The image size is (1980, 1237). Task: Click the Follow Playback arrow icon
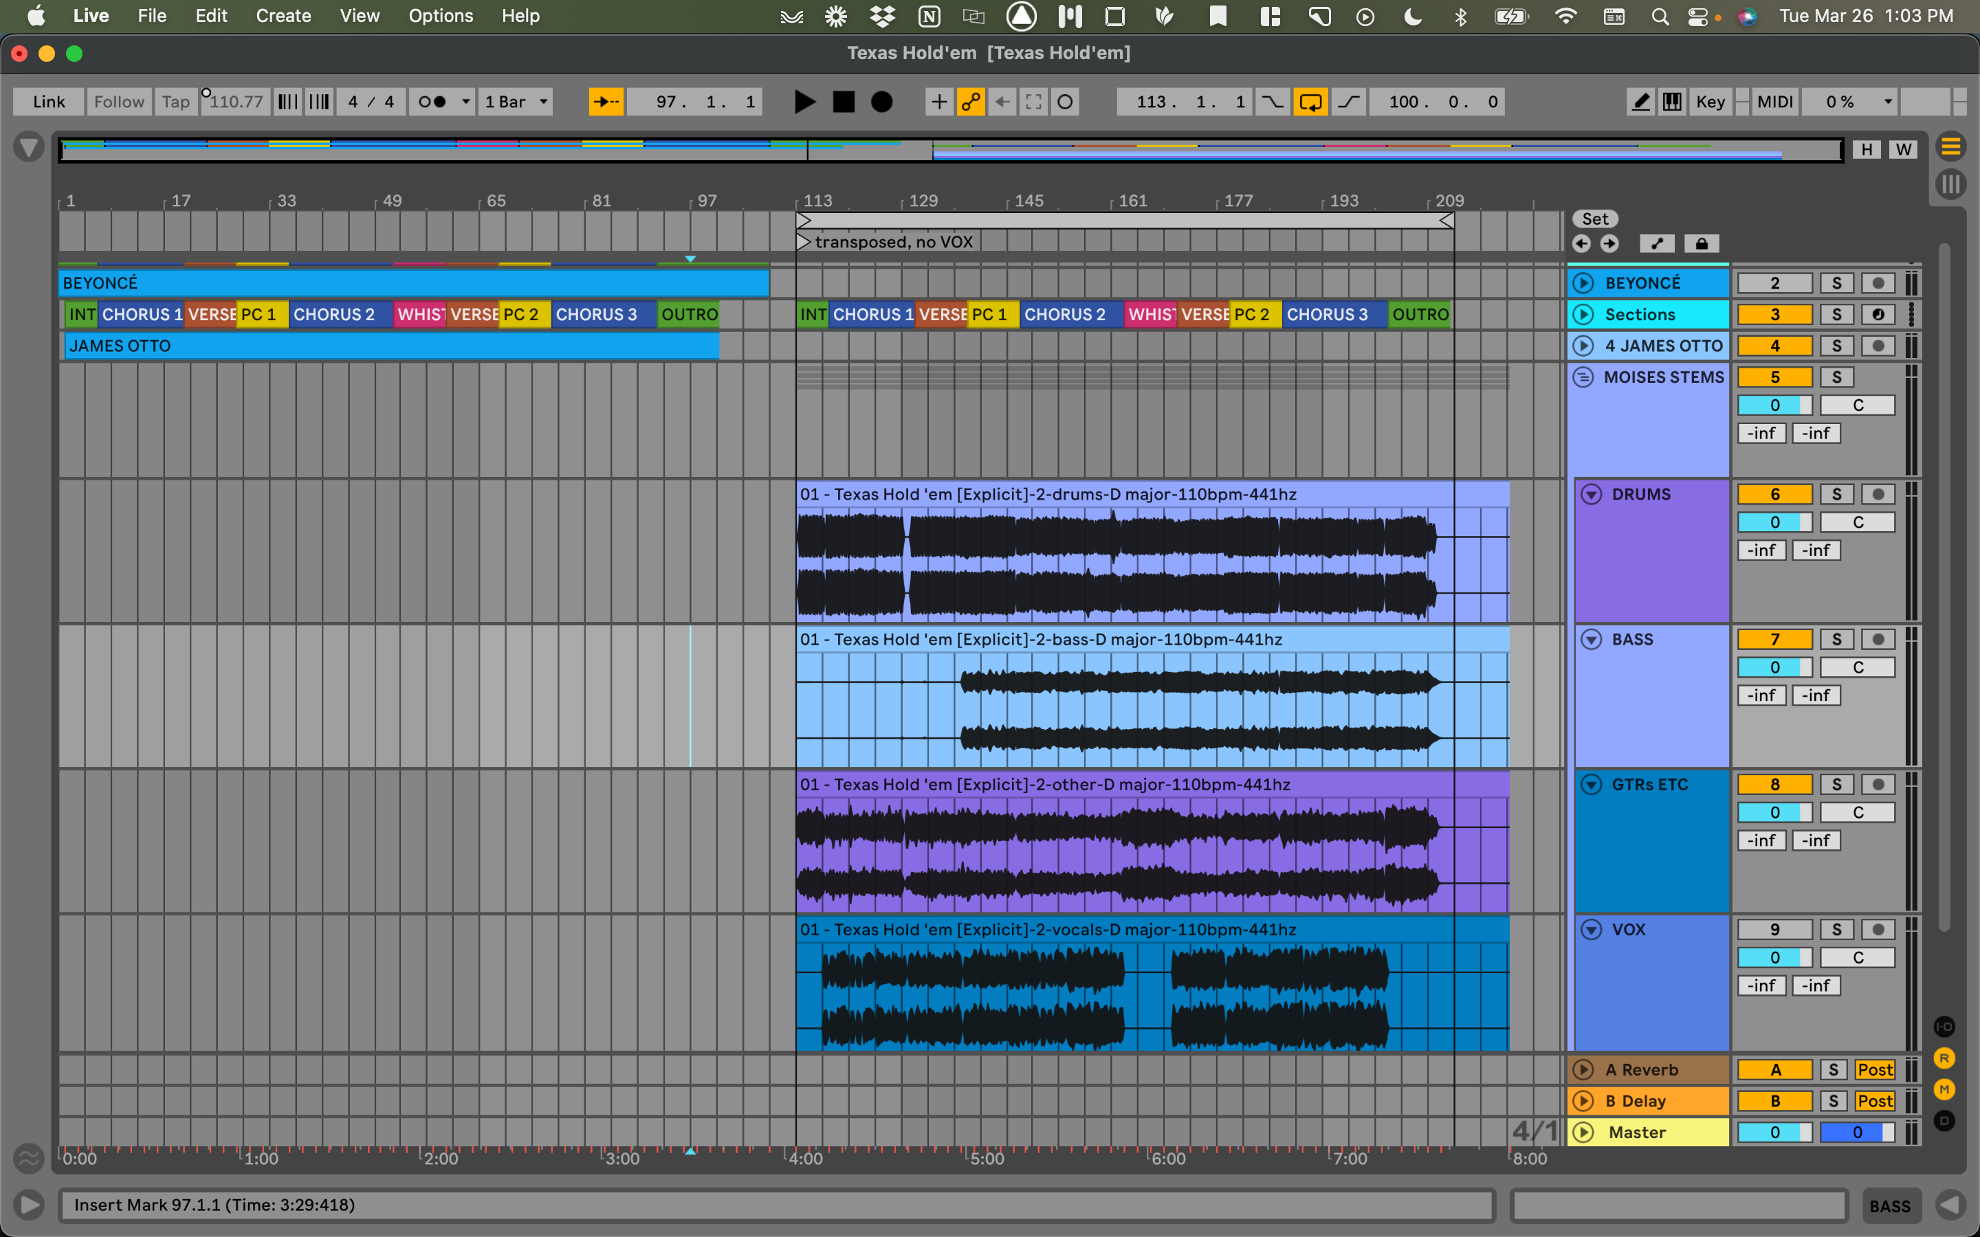(606, 102)
